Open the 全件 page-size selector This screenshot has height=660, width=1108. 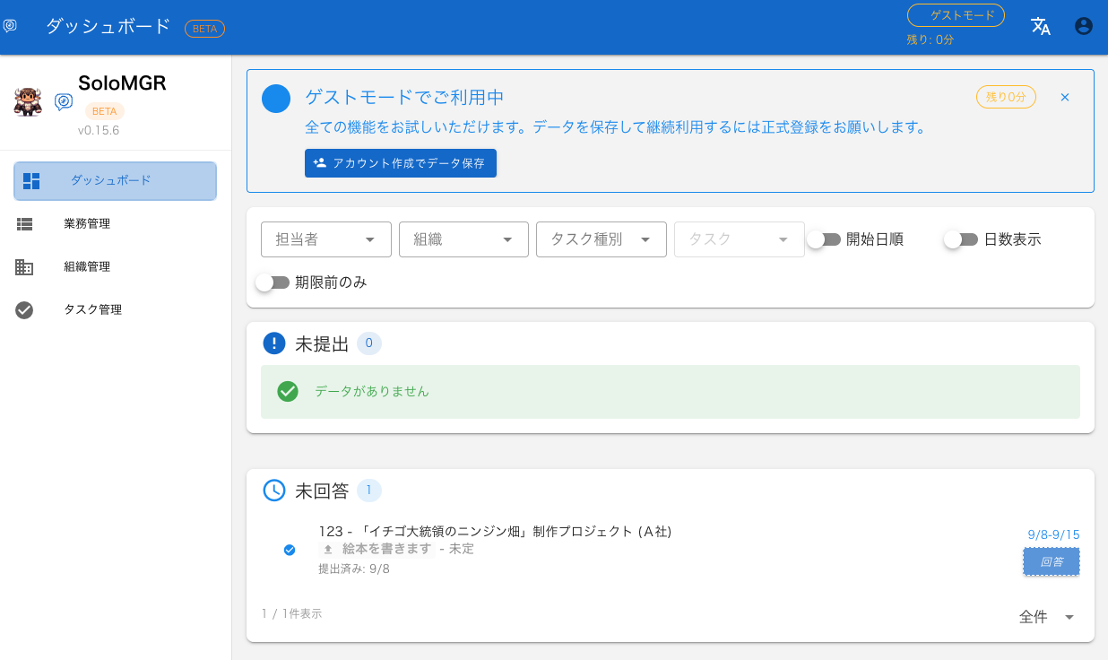[x=1046, y=617]
